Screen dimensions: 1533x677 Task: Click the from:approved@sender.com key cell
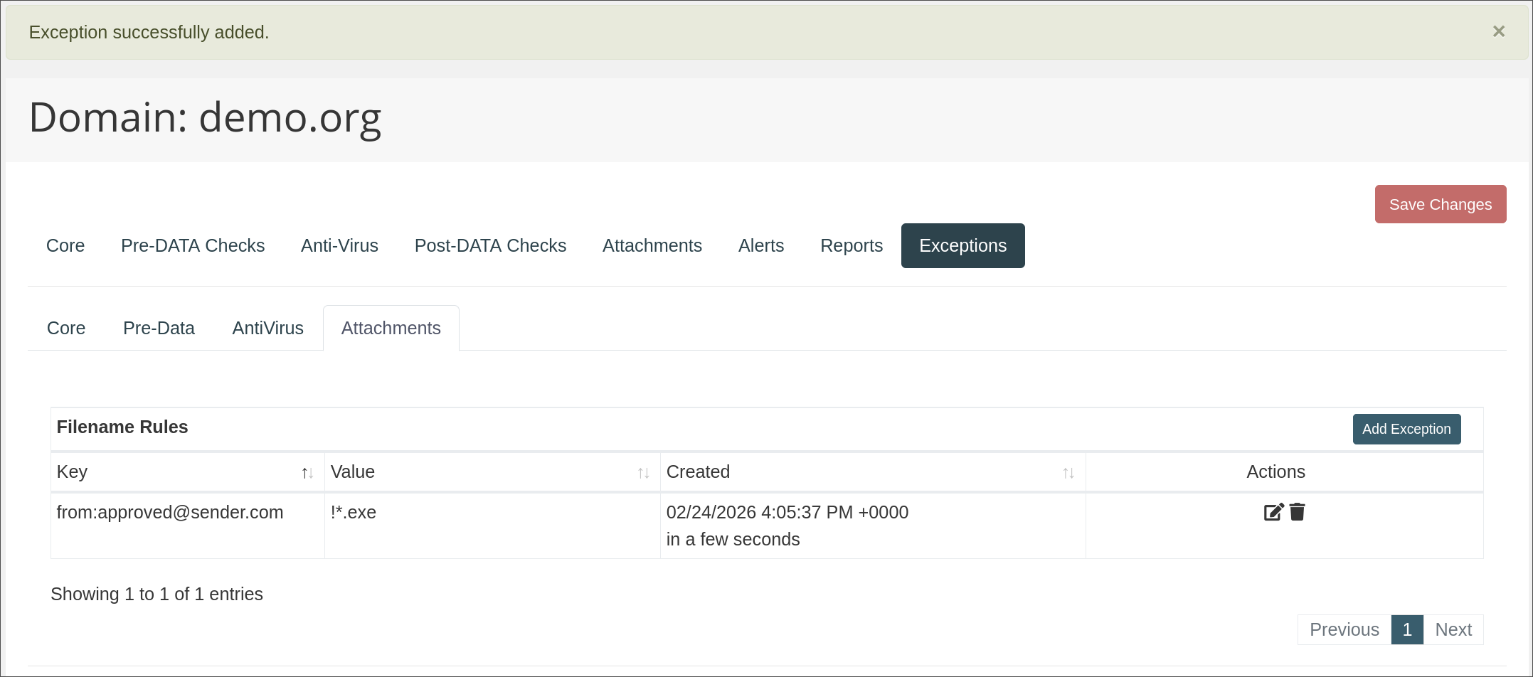coord(170,512)
